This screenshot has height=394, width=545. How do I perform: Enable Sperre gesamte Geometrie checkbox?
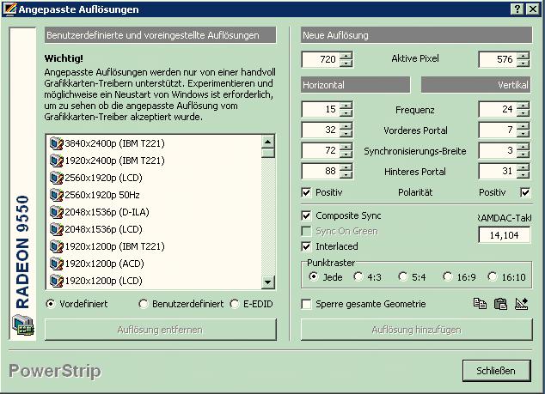[307, 304]
